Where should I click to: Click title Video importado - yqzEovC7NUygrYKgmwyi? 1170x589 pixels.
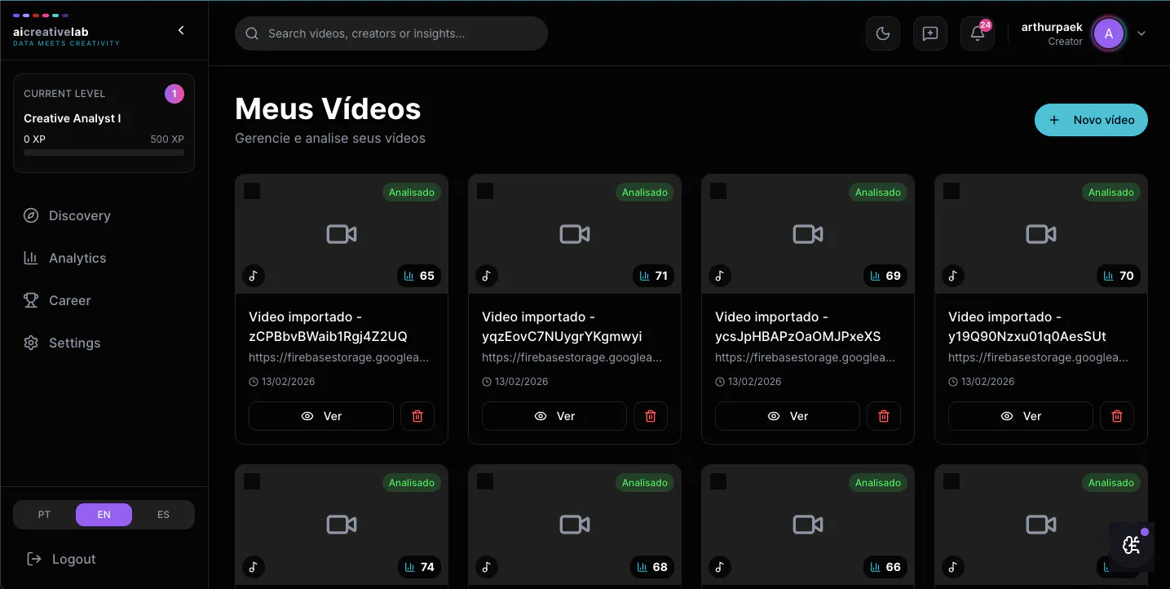[563, 326]
